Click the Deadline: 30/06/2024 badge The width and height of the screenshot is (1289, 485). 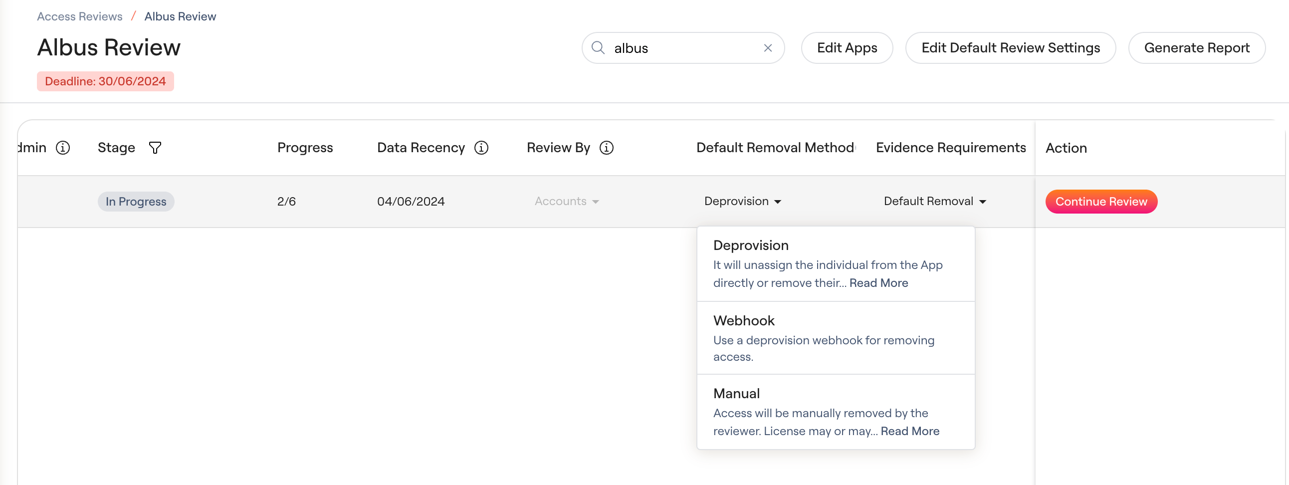tap(105, 81)
